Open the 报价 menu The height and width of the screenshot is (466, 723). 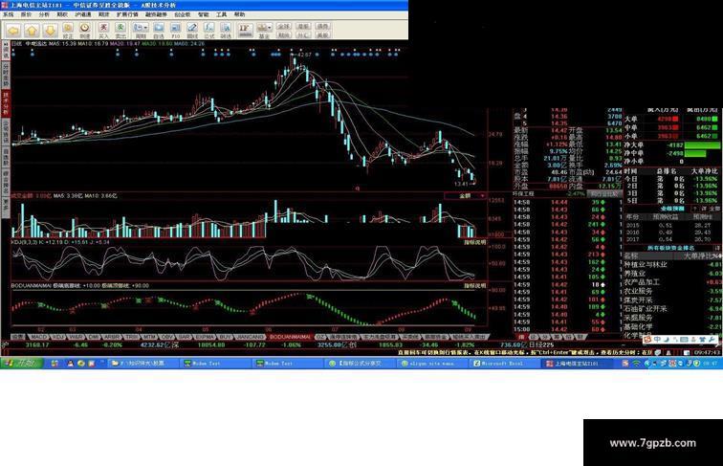point(26,14)
